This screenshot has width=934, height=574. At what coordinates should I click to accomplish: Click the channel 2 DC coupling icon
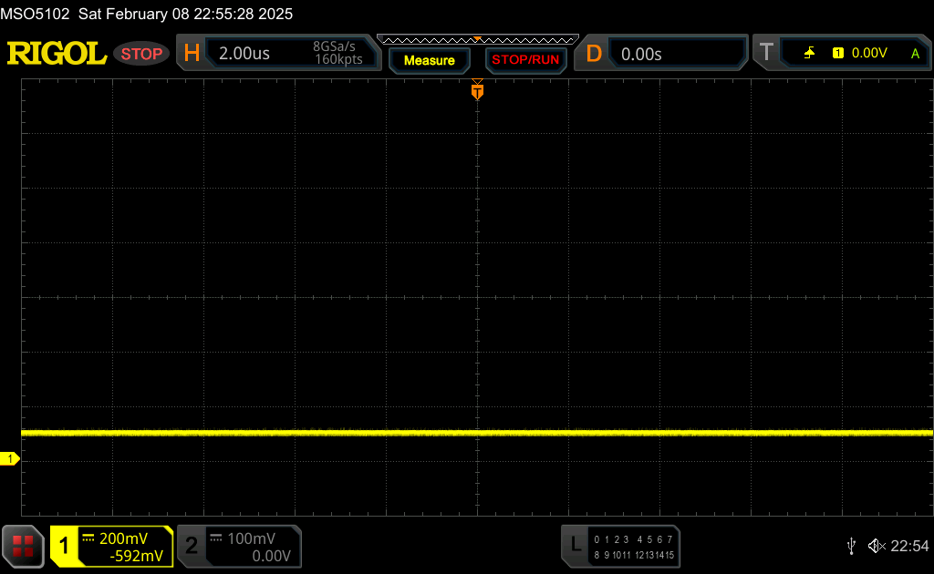[215, 538]
